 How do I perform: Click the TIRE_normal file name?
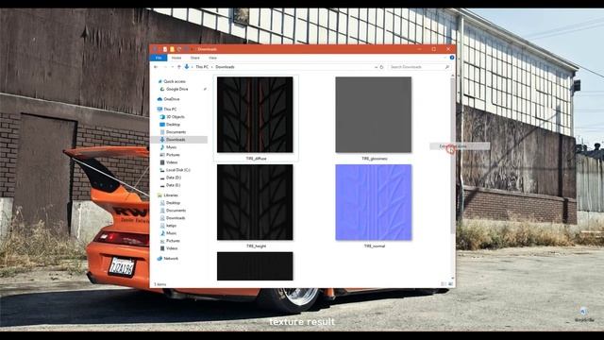click(x=375, y=246)
